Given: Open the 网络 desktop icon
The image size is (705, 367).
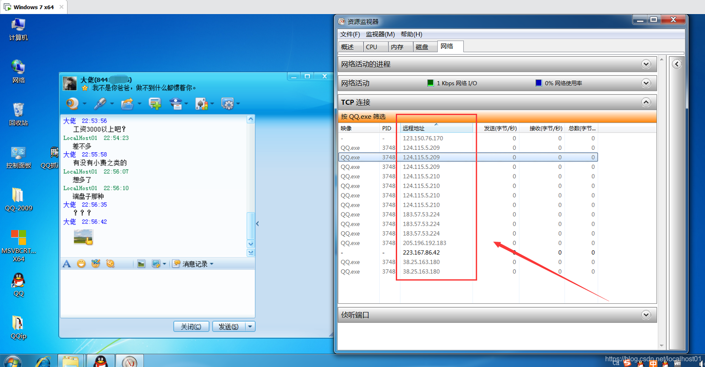Looking at the screenshot, I should (x=18, y=71).
